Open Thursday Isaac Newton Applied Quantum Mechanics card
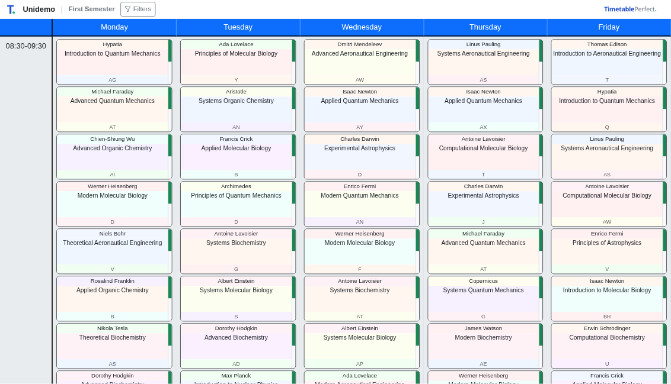 pos(485,109)
